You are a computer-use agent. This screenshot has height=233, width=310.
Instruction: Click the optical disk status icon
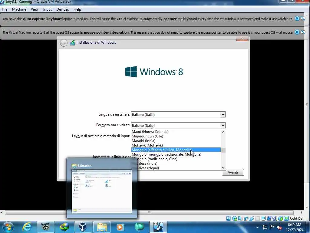[x=235, y=218]
